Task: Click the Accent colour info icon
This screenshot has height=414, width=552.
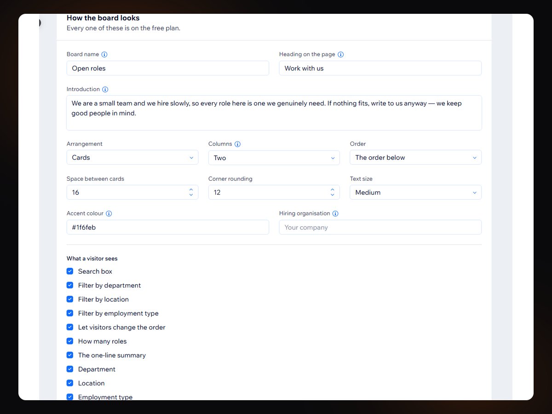Action: tap(109, 213)
